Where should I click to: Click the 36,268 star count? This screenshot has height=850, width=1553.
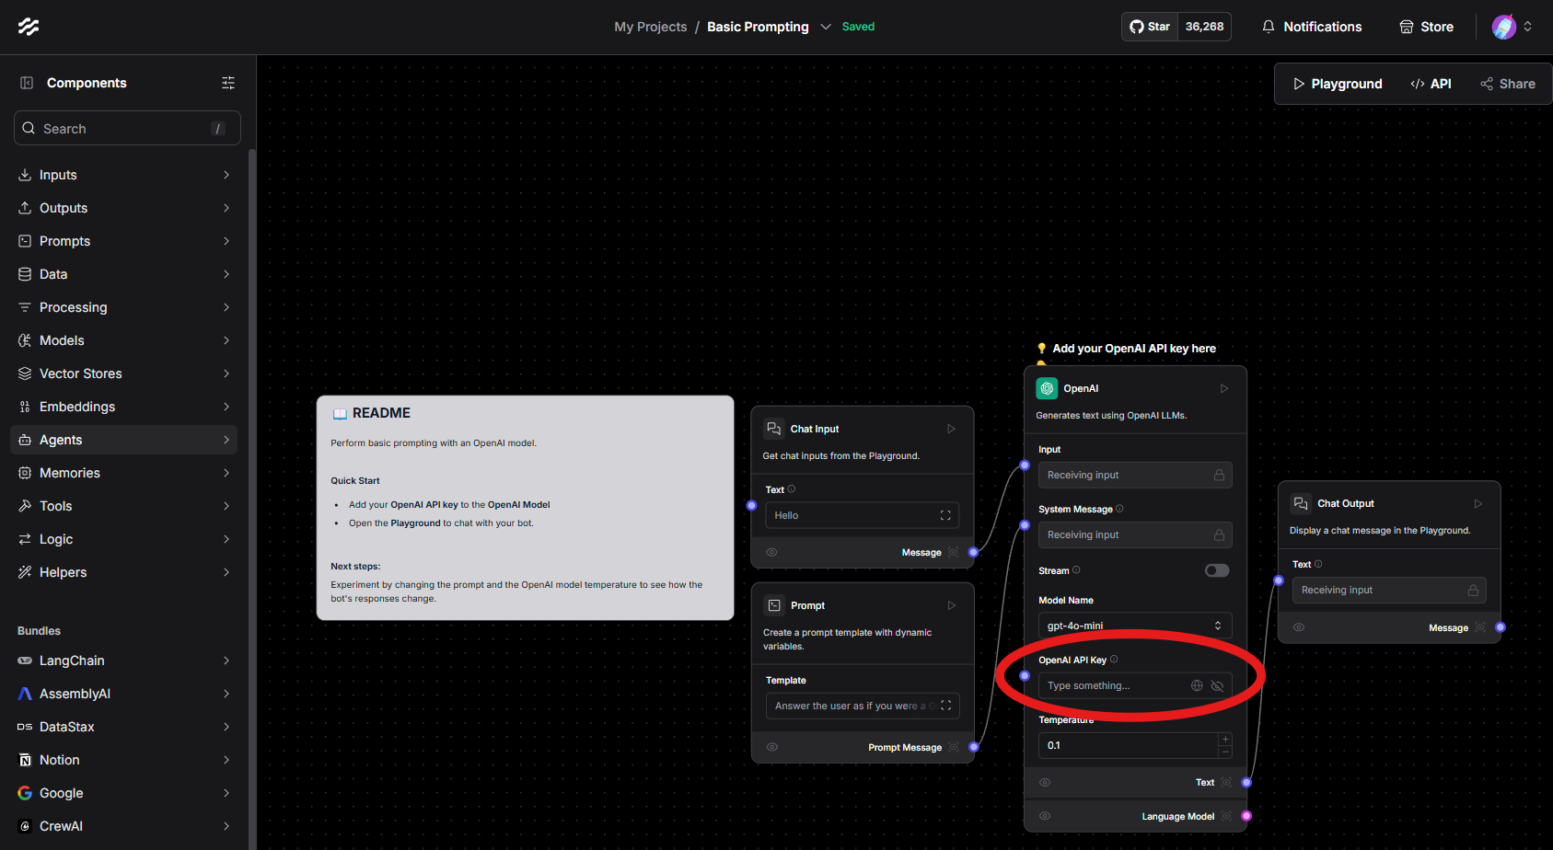(1204, 27)
